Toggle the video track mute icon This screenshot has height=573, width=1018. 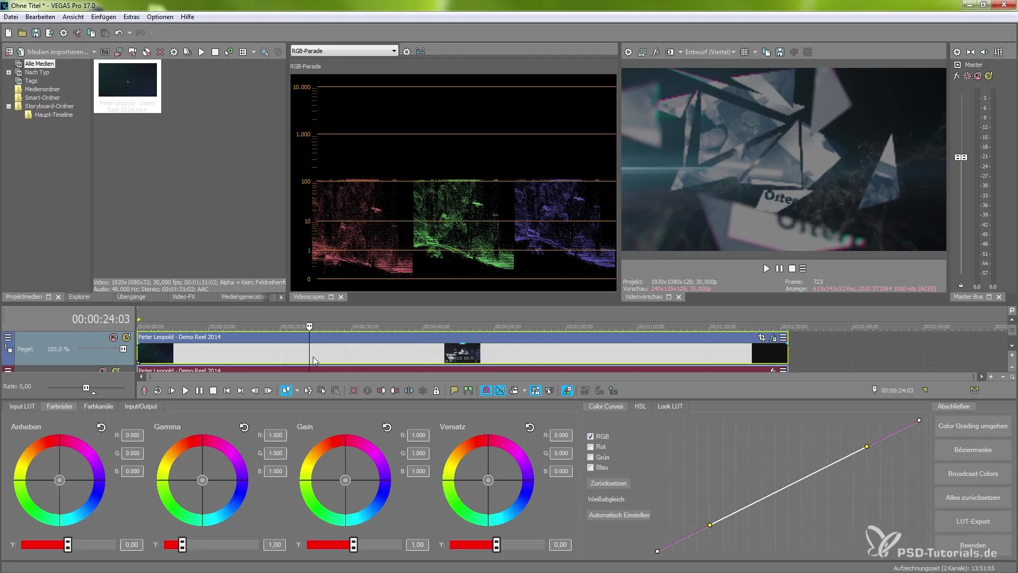tap(113, 337)
